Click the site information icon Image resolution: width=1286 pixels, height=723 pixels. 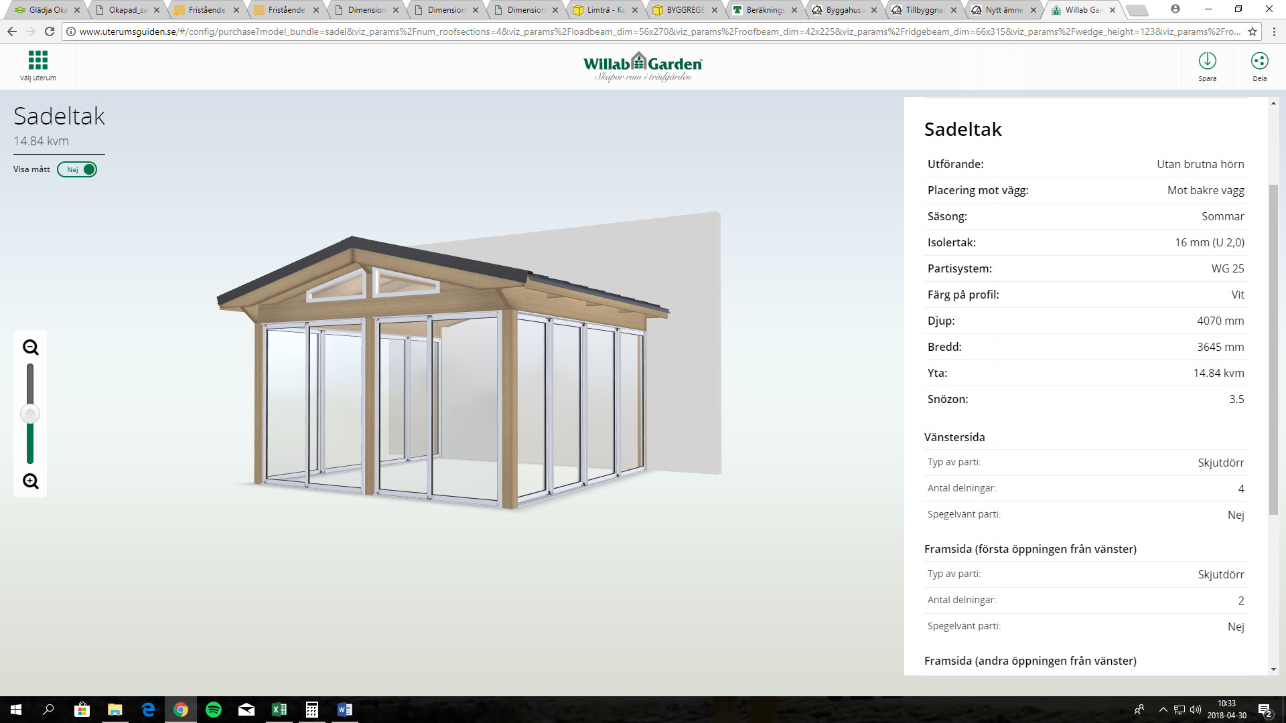point(71,31)
